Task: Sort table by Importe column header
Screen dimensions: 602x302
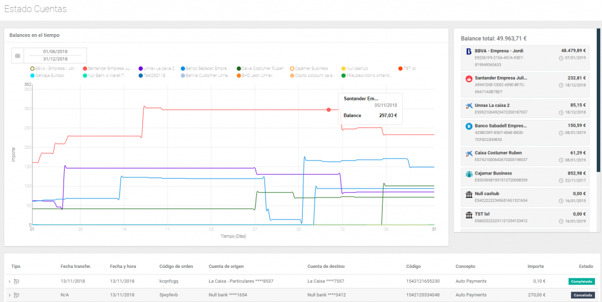Action: pyautogui.click(x=536, y=266)
